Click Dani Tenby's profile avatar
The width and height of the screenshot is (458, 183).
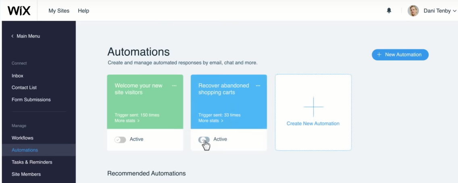click(x=413, y=11)
